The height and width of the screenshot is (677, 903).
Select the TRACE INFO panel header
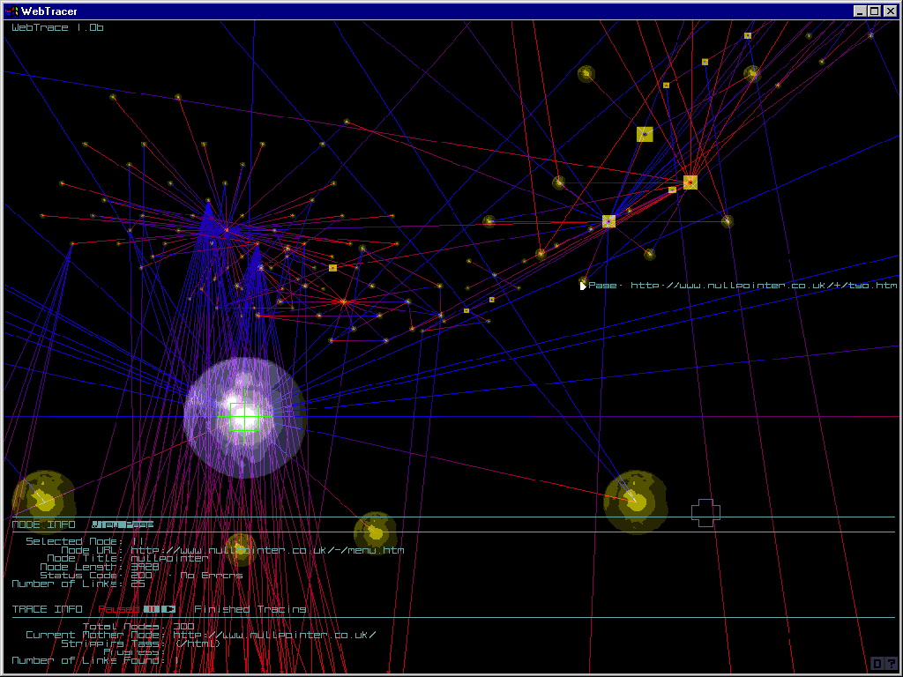[x=48, y=609]
